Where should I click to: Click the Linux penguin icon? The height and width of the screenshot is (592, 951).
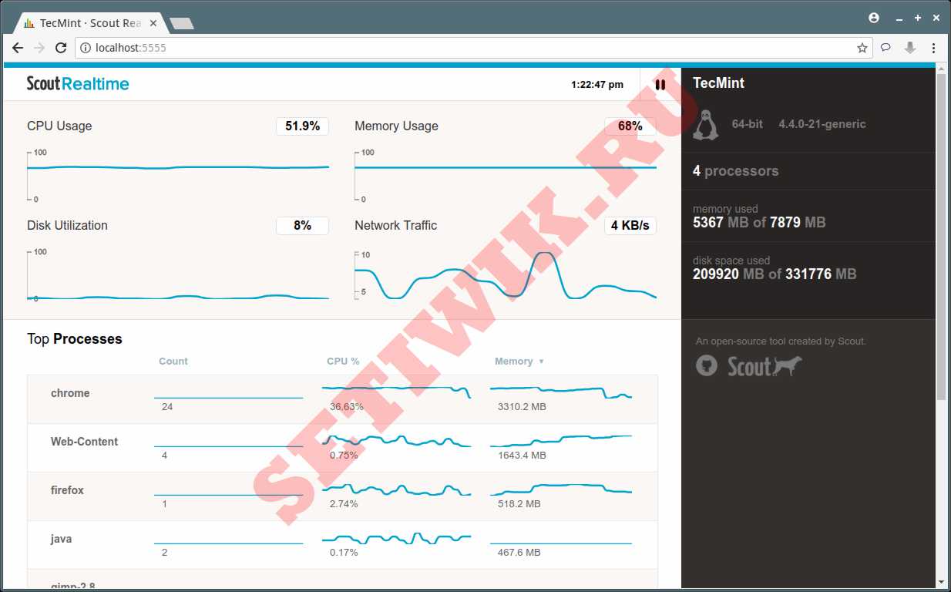pos(705,124)
